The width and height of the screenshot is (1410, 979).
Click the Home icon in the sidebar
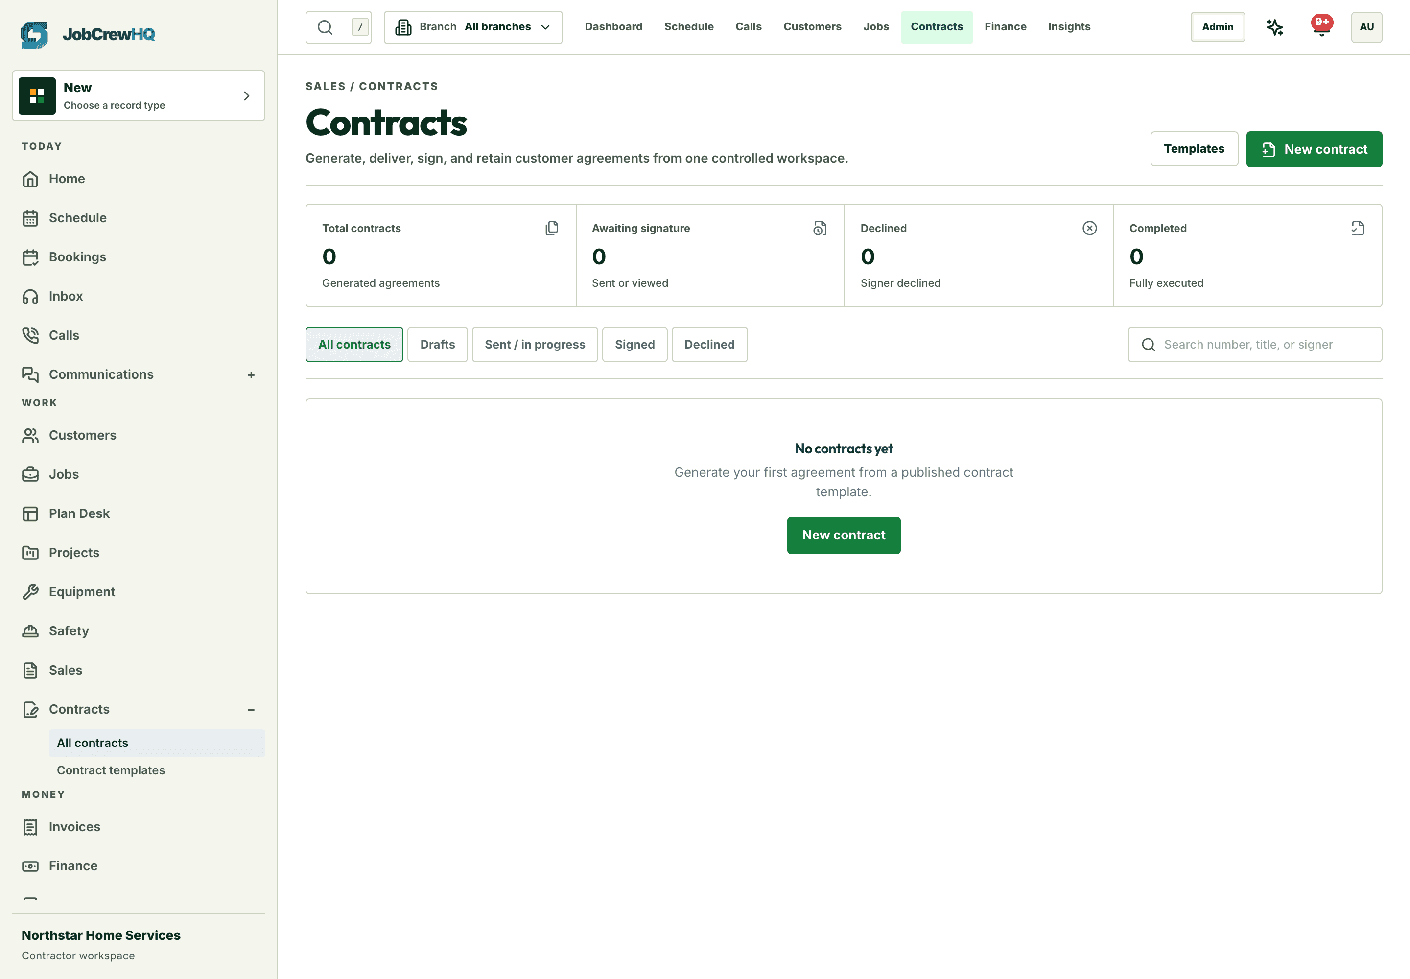coord(30,179)
